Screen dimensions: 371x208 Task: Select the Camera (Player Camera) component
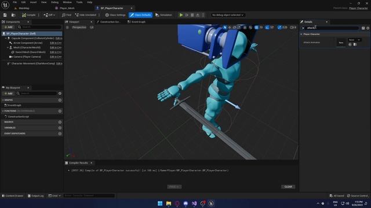[25, 57]
